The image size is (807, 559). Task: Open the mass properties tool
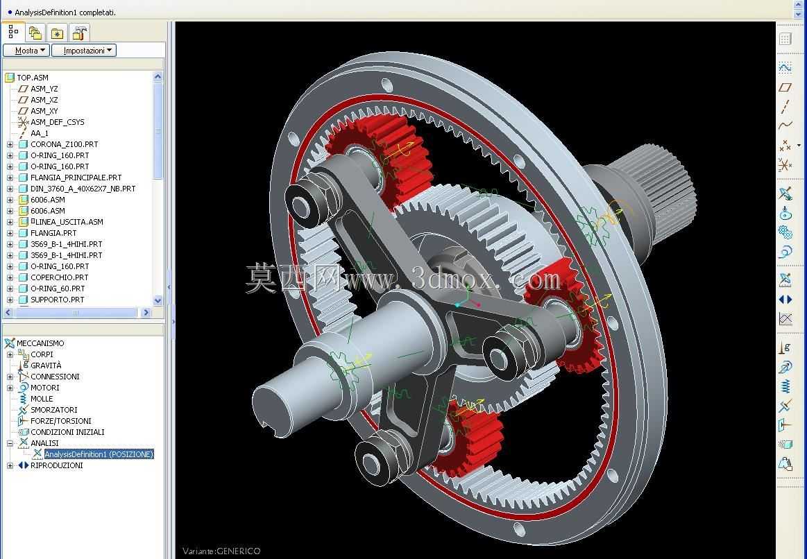coord(785,464)
